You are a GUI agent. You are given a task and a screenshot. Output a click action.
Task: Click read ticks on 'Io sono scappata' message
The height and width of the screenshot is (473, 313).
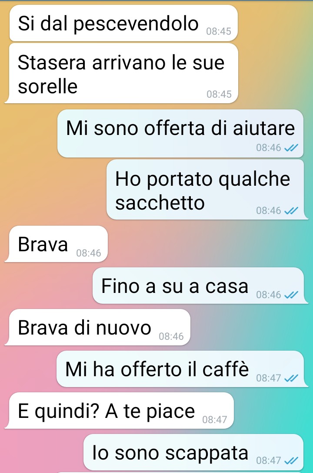[x=292, y=460]
